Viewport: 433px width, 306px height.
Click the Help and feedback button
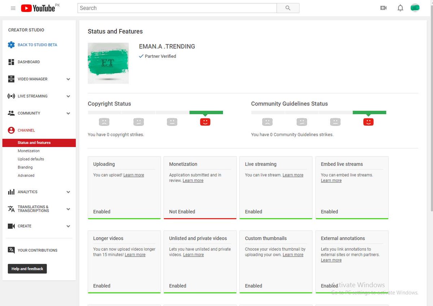(27, 269)
